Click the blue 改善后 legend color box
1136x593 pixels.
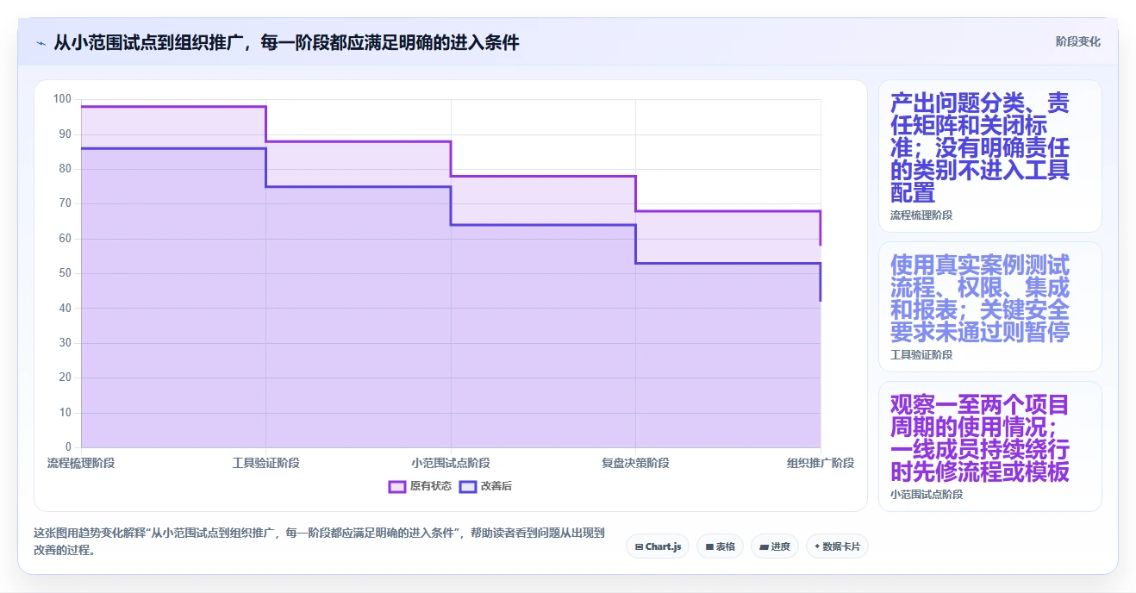pos(468,486)
